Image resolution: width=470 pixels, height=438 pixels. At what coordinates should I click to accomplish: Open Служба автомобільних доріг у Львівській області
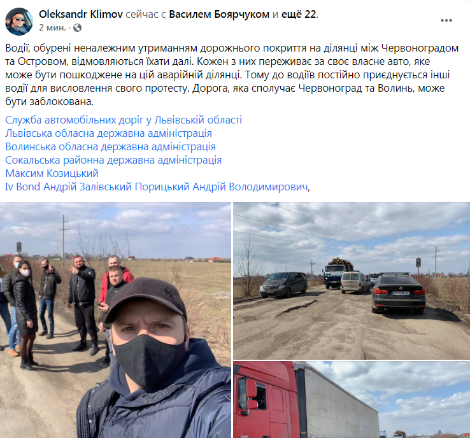coord(124,120)
